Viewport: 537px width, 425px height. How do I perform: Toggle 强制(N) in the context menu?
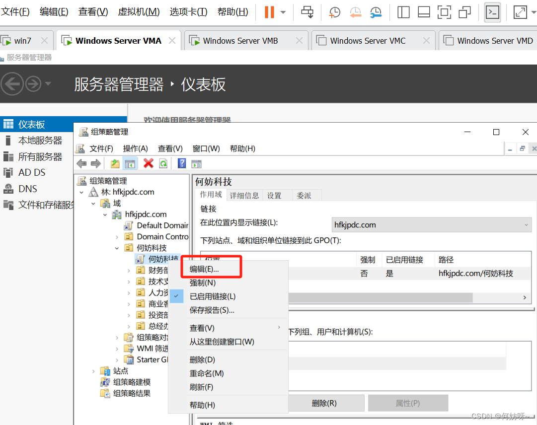coord(203,283)
